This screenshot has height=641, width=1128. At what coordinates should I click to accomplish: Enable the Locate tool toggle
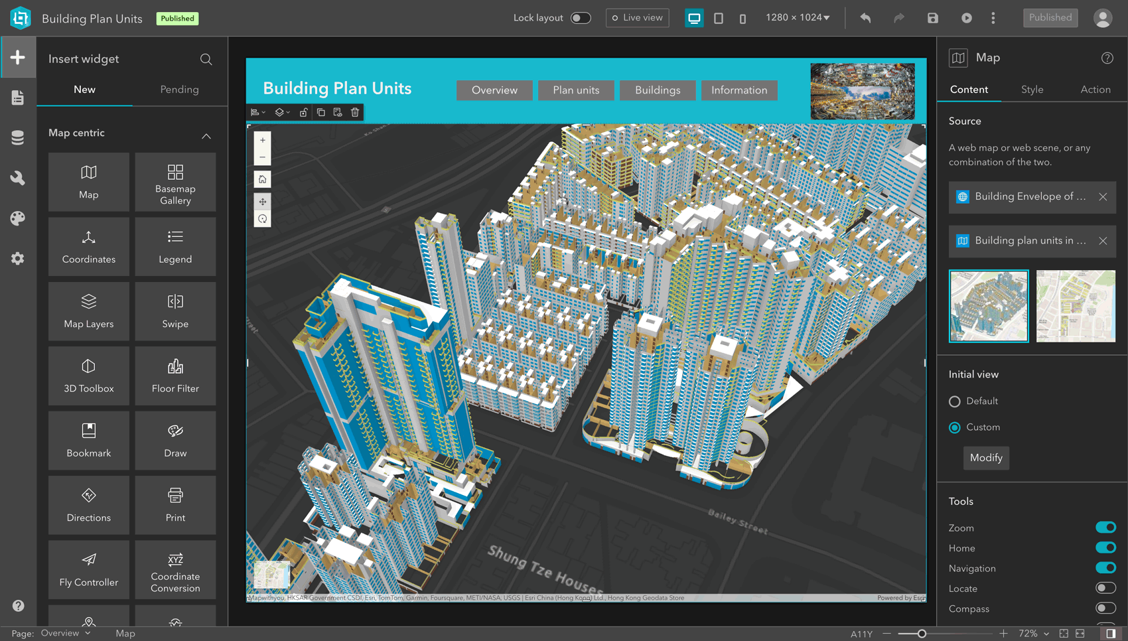(1105, 588)
